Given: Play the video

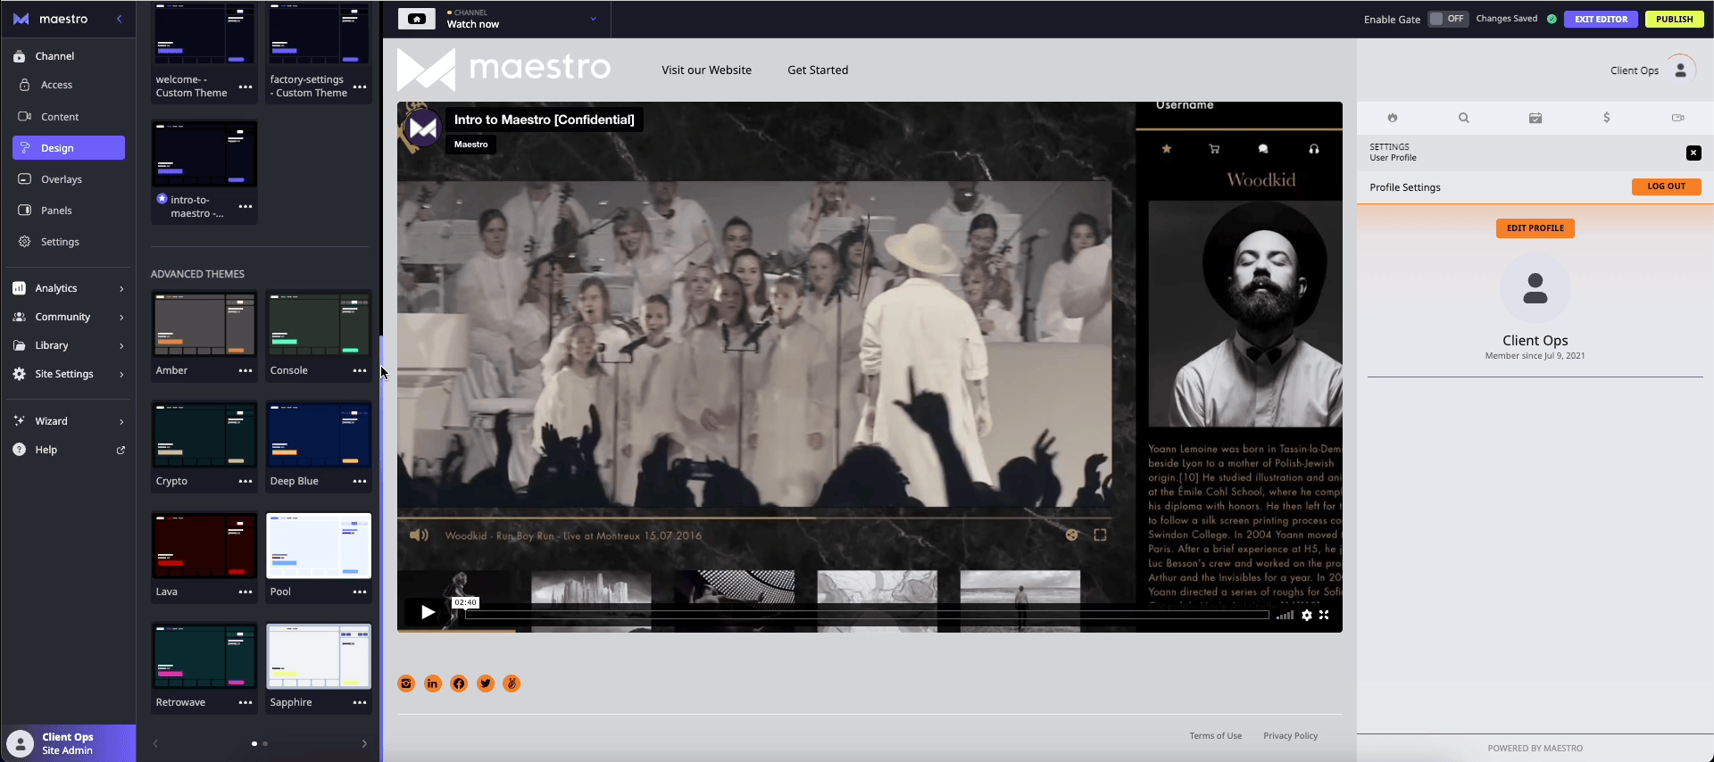Looking at the screenshot, I should pyautogui.click(x=427, y=612).
